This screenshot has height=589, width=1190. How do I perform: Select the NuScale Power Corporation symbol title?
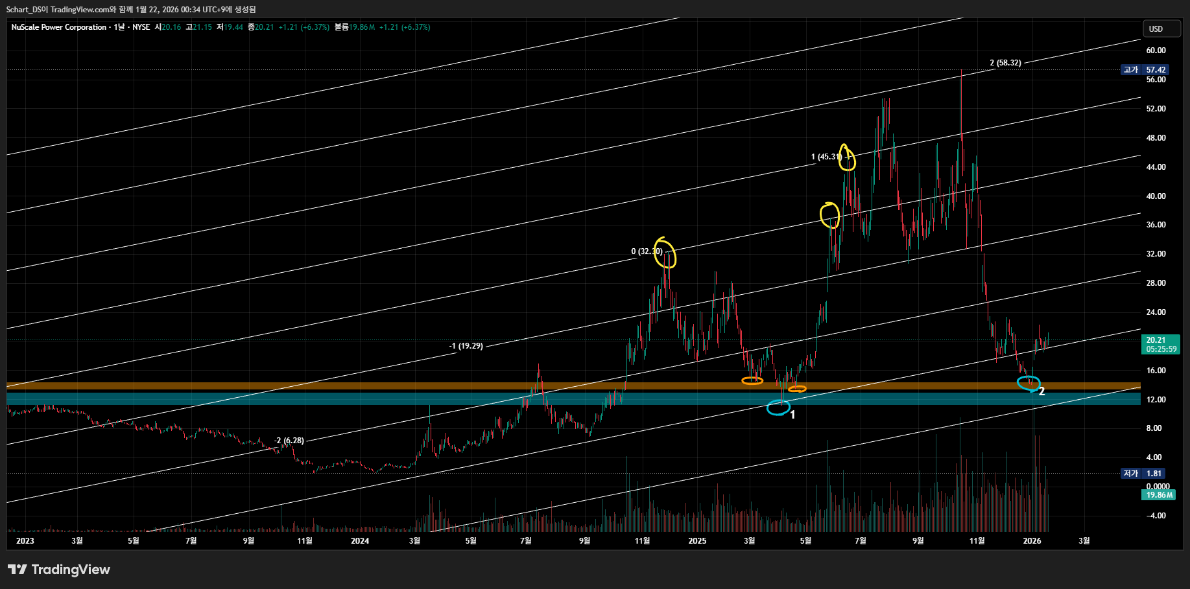click(x=59, y=27)
